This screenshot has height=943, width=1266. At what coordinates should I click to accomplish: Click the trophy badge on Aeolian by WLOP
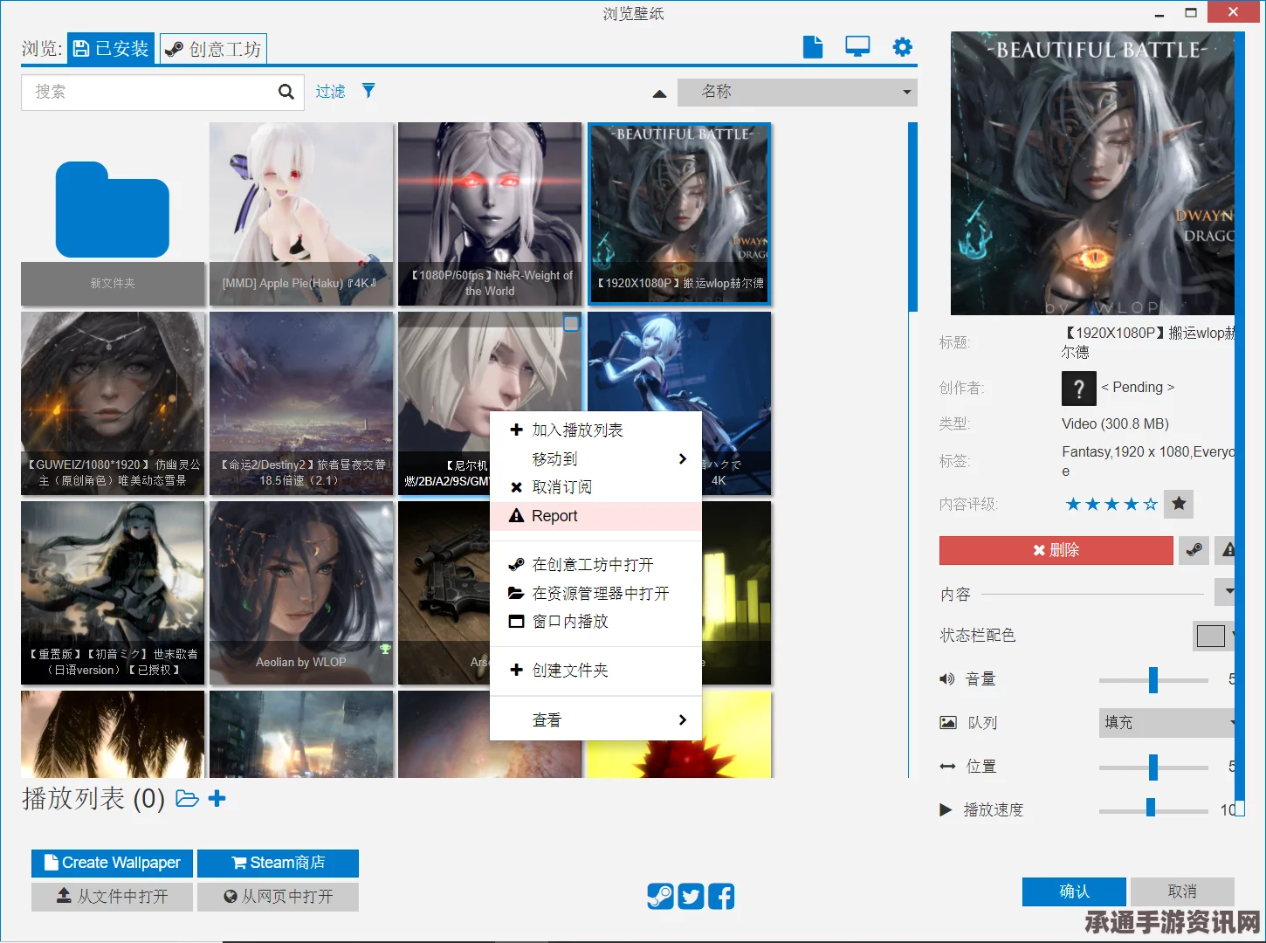click(385, 649)
